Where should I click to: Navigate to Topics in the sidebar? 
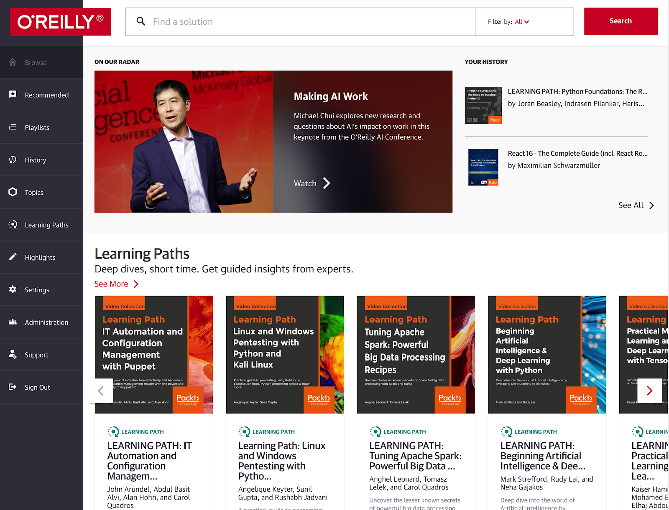tap(41, 193)
